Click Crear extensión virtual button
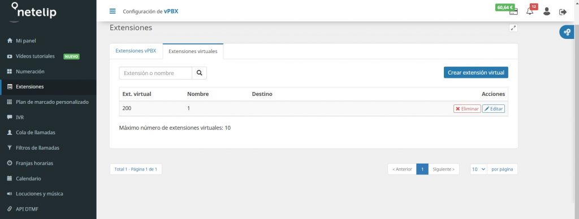The image size is (579, 219). click(476, 73)
